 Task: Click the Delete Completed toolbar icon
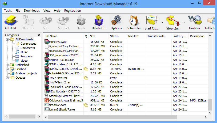[x=99, y=20]
